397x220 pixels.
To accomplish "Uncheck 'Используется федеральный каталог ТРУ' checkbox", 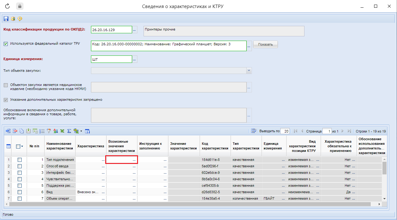I will pos(6,44).
